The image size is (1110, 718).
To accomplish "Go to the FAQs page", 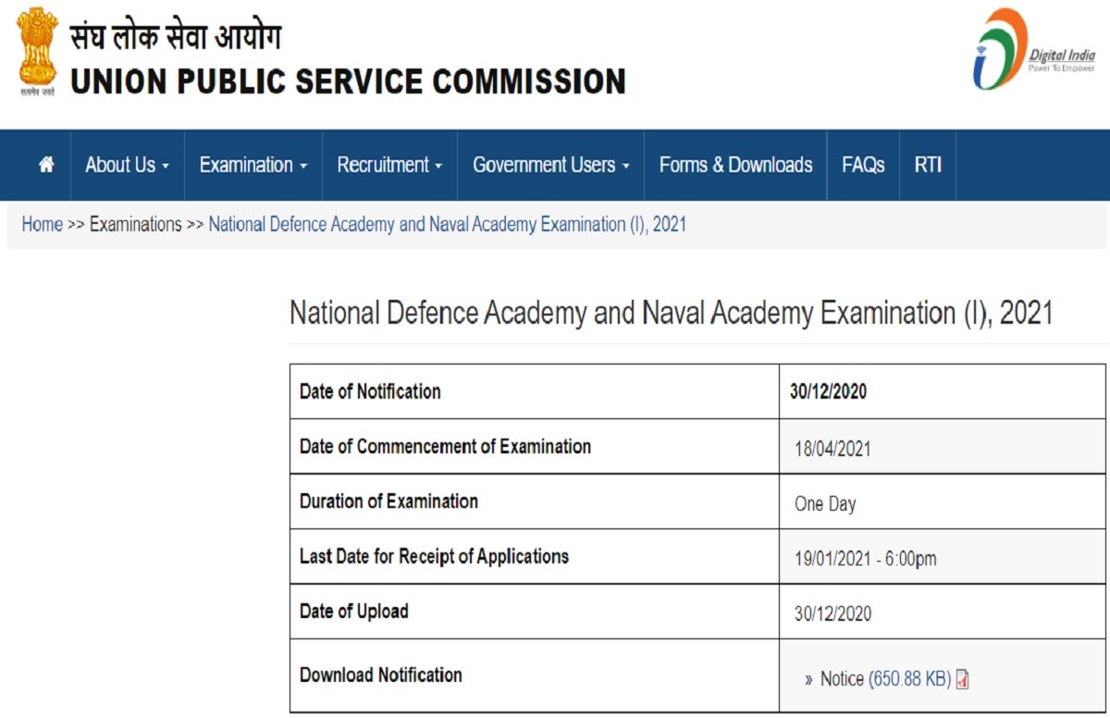I will (863, 165).
